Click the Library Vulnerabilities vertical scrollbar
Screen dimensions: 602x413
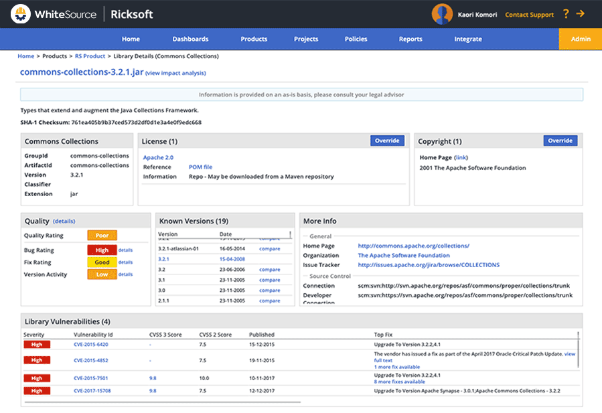coord(578,349)
